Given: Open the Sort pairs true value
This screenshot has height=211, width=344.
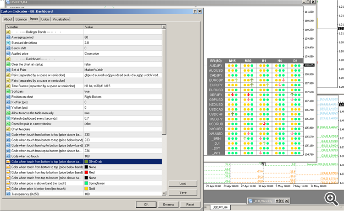Looking at the screenshot, I should 122,91.
